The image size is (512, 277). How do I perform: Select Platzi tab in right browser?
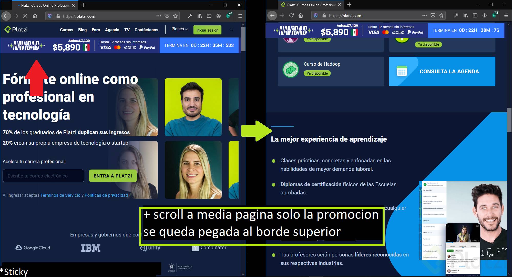[x=311, y=5]
